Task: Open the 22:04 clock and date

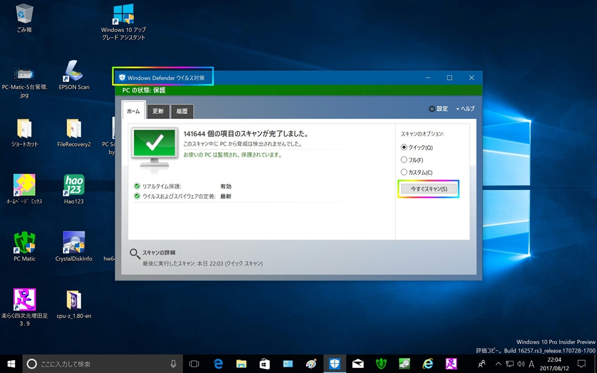Action: [554, 364]
